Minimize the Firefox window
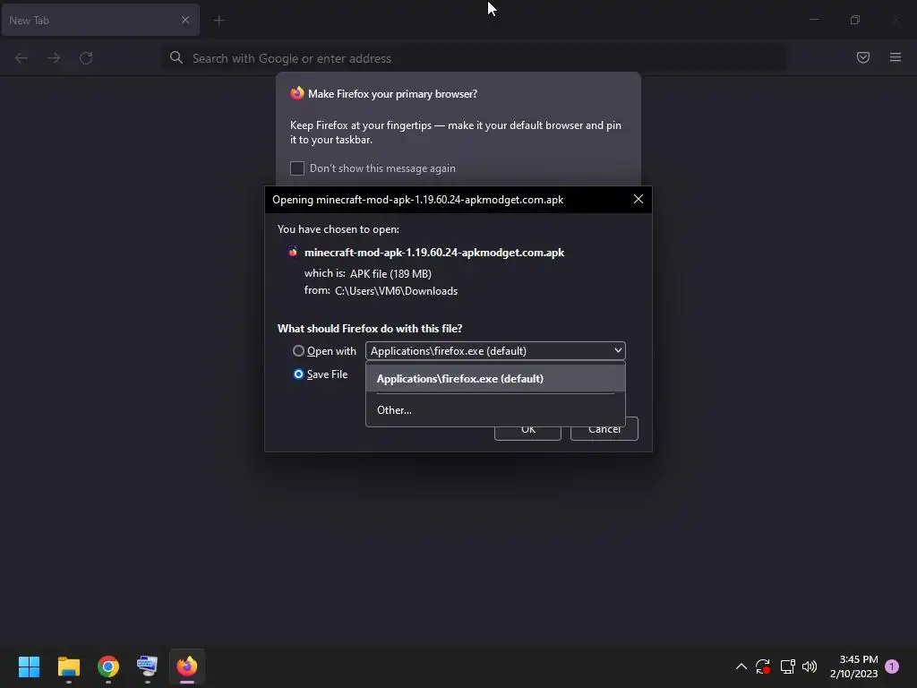 click(x=813, y=20)
